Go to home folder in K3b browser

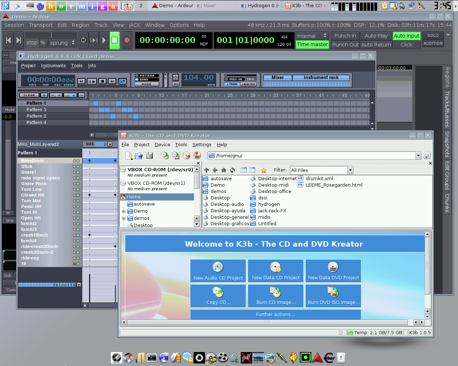[x=224, y=170]
